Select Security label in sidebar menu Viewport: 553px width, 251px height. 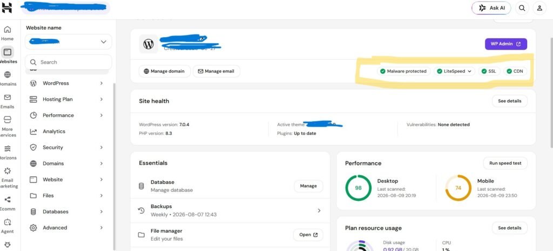tap(53, 147)
